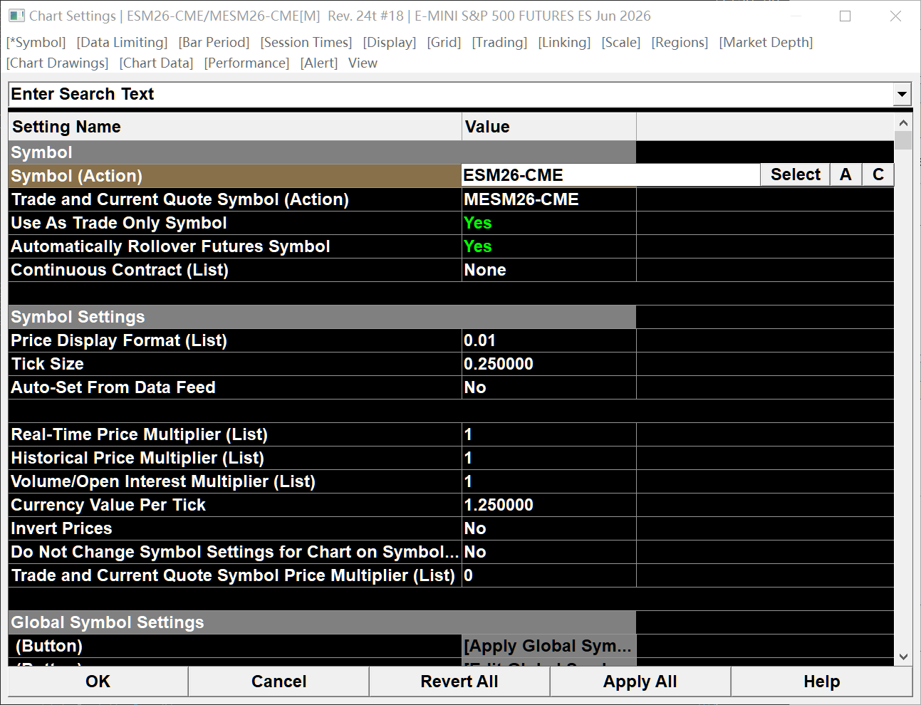Open the [Chart Drawings] tab
The height and width of the screenshot is (705, 921).
(58, 63)
